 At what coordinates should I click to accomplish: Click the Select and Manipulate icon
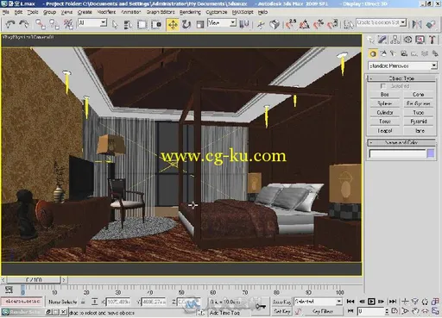pyautogui.click(x=262, y=25)
